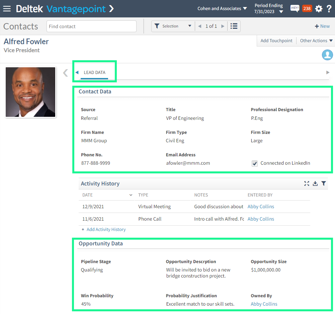Click Alfred Fowler's profile photo
Image resolution: width=335 pixels, height=314 pixels.
coord(30,92)
